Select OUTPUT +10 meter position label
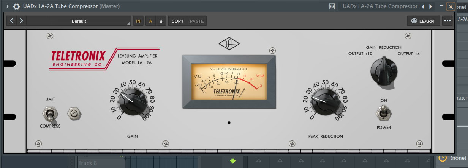This screenshot has height=168, width=468. (360, 54)
